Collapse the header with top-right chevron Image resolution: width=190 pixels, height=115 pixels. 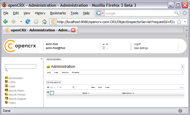pyautogui.click(x=187, y=36)
